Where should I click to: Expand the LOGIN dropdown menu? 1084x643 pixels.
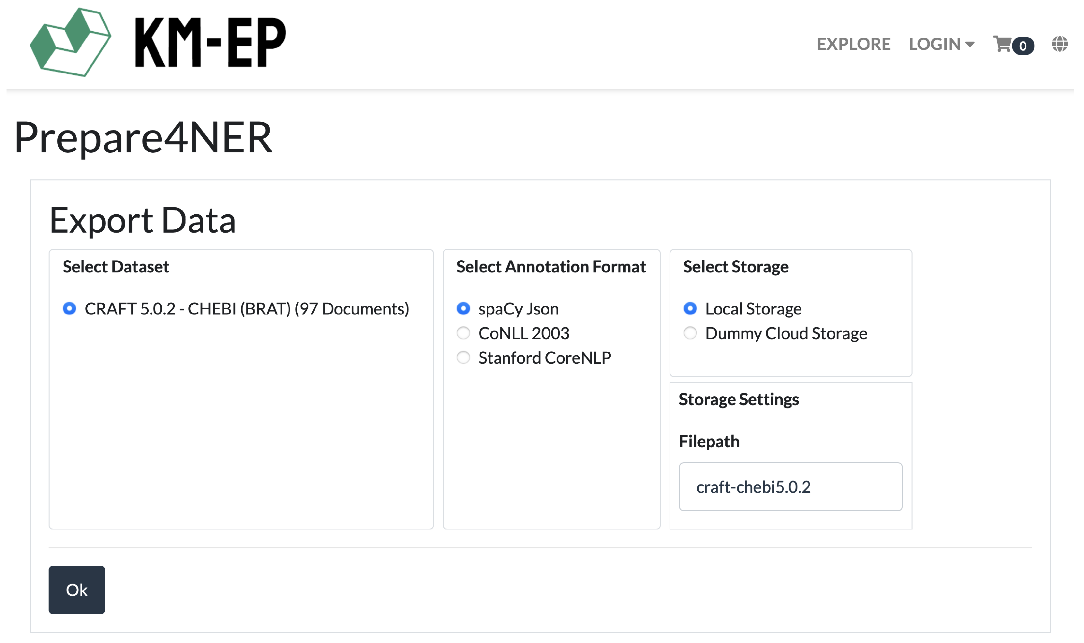(935, 44)
